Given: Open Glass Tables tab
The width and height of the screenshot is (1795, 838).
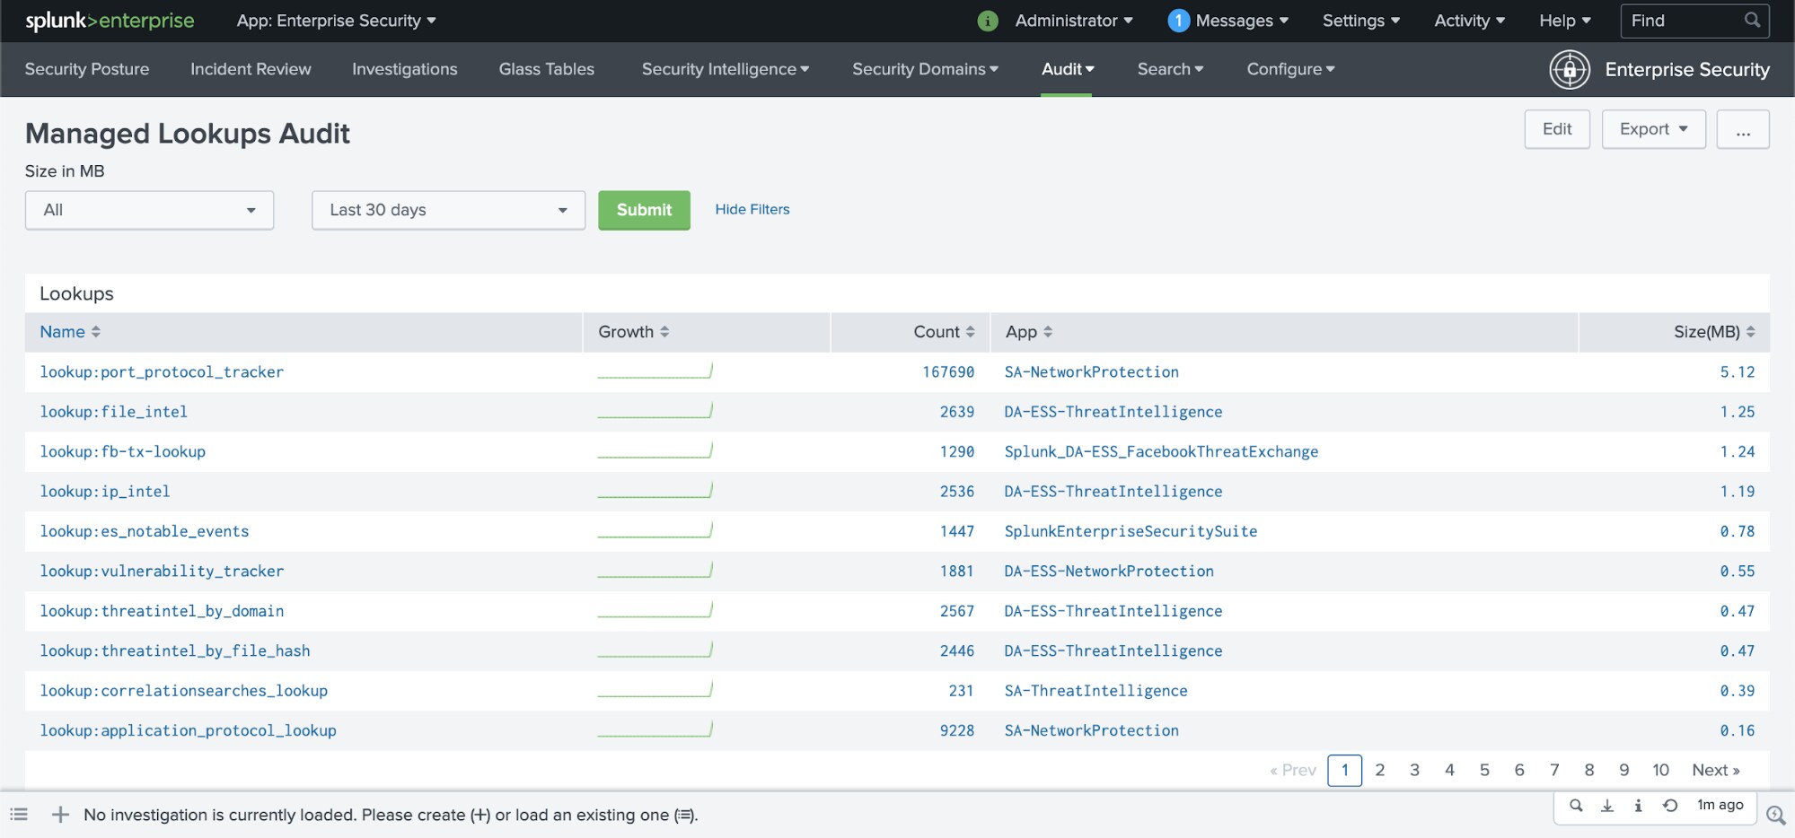Looking at the screenshot, I should click(546, 69).
